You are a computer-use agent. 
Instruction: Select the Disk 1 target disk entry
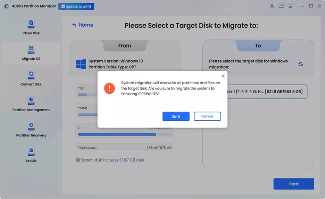pyautogui.click(x=267, y=92)
